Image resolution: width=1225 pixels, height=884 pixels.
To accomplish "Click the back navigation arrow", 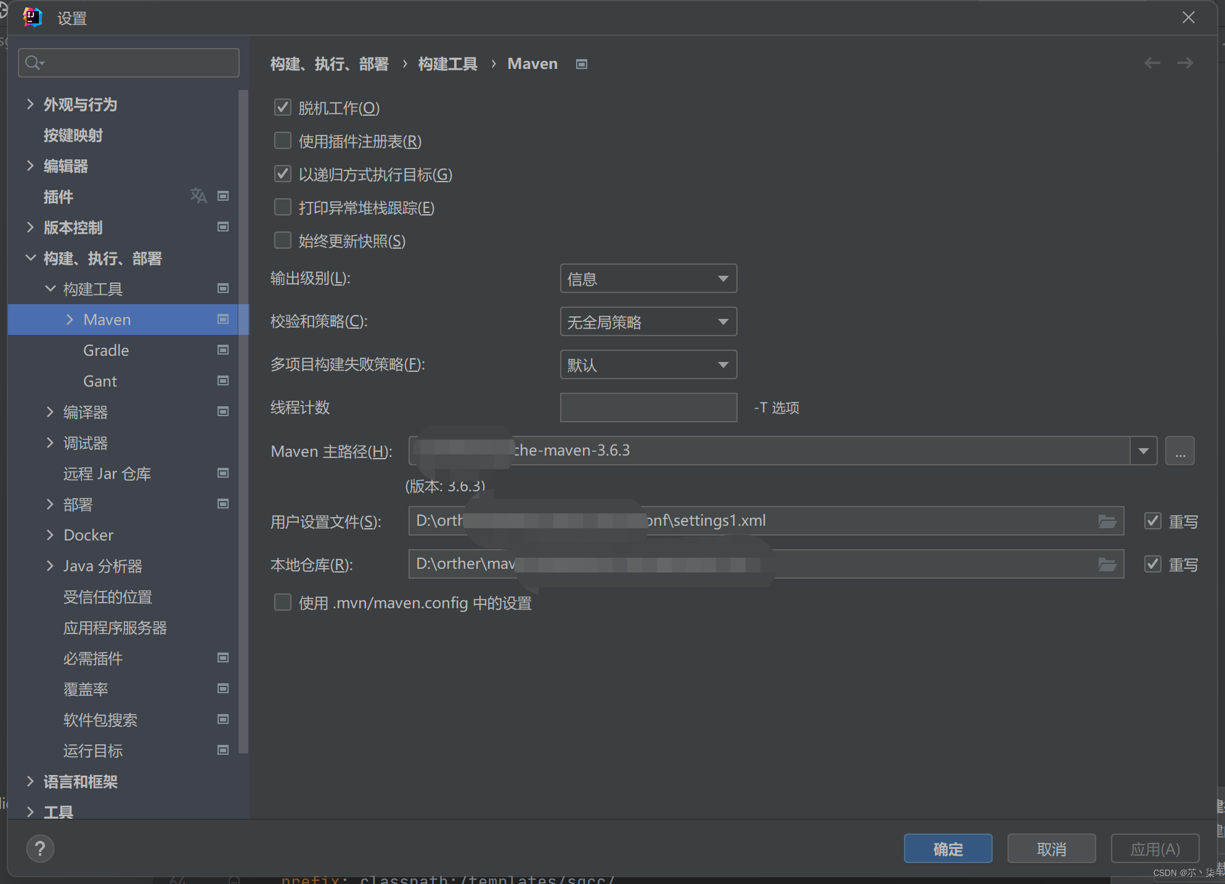I will [x=1152, y=63].
